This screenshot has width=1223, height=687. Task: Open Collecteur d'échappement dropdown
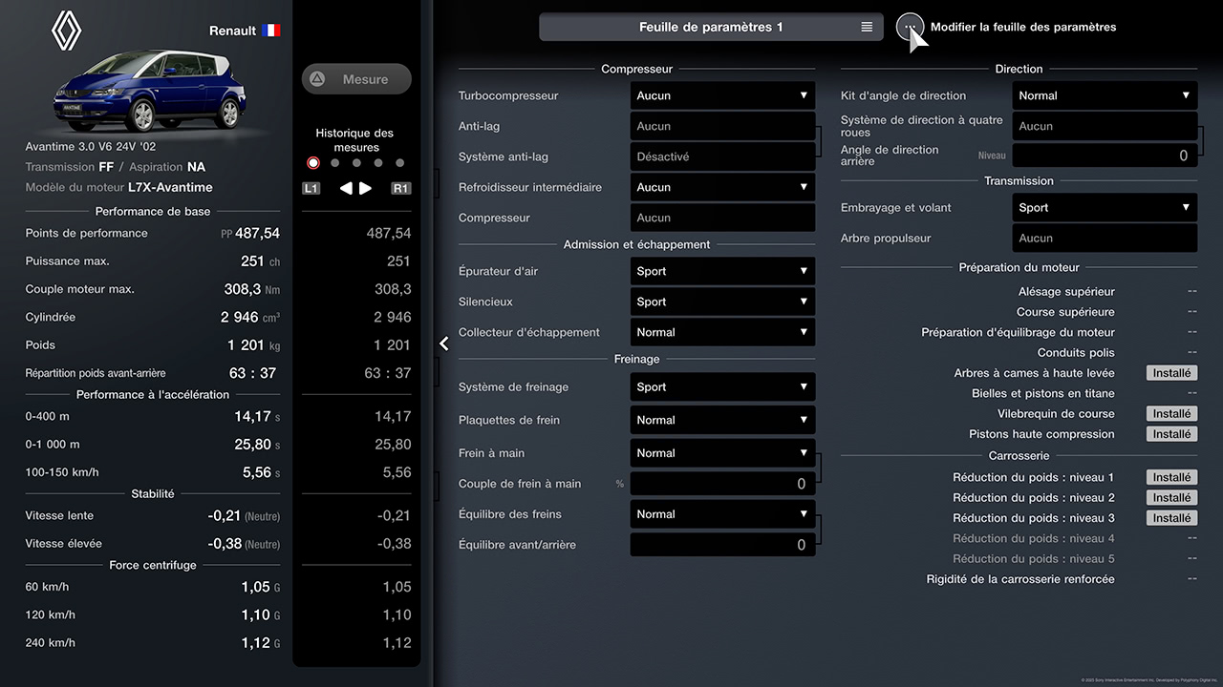pyautogui.click(x=723, y=332)
